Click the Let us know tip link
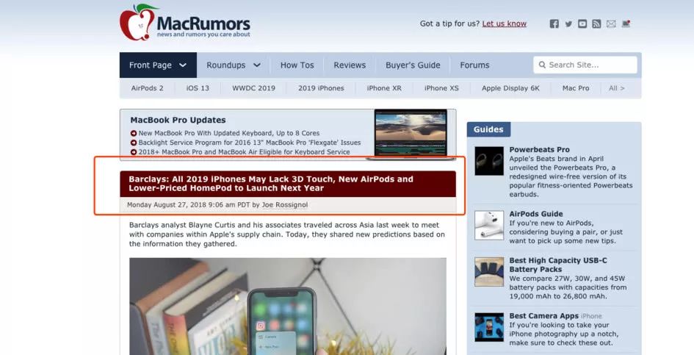The image size is (694, 355). click(x=504, y=24)
